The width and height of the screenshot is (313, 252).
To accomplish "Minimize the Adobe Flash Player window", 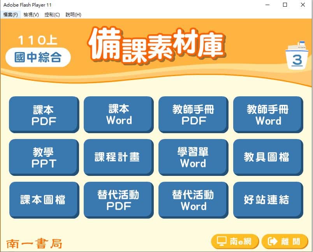I will coord(267,5).
